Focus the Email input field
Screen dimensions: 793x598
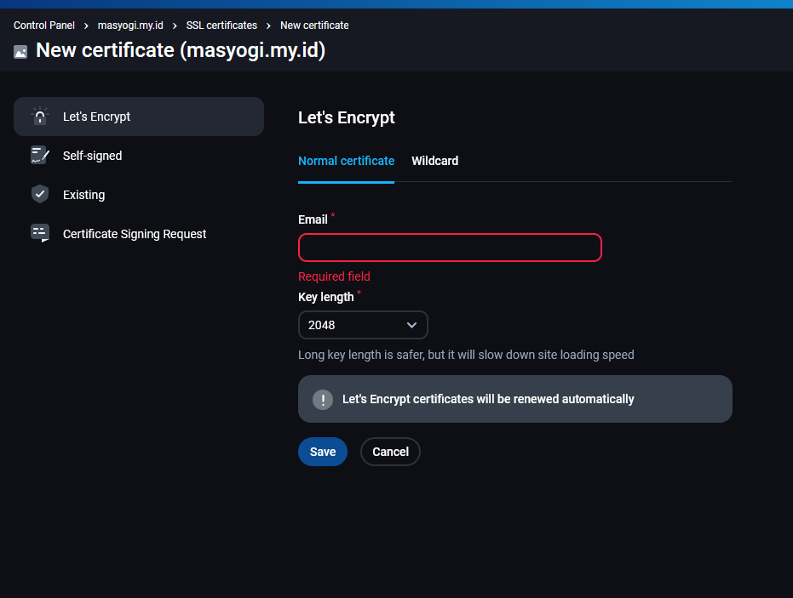pyautogui.click(x=450, y=248)
